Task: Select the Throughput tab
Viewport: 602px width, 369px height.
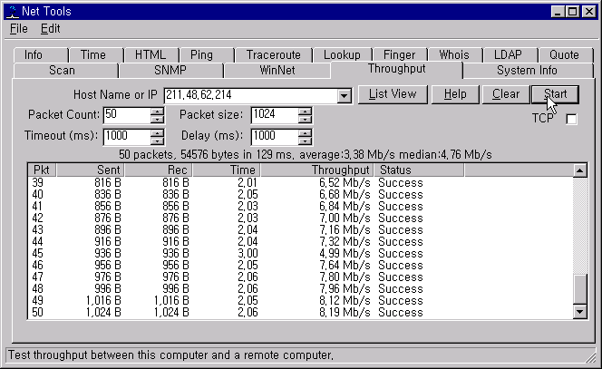Action: [396, 70]
